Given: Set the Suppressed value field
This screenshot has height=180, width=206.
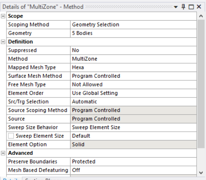Looking at the screenshot, I should [134, 50].
